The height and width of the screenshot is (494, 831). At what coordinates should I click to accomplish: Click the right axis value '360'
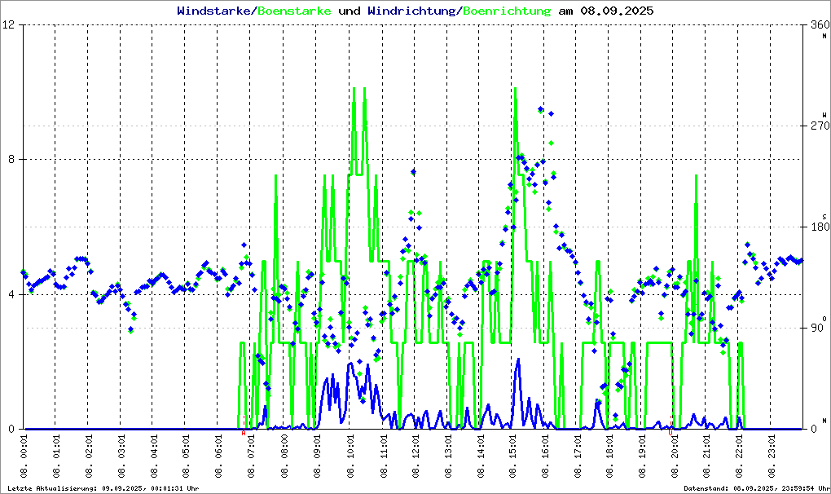pyautogui.click(x=820, y=24)
